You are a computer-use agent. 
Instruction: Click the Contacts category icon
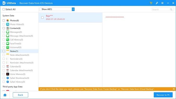(8, 28)
